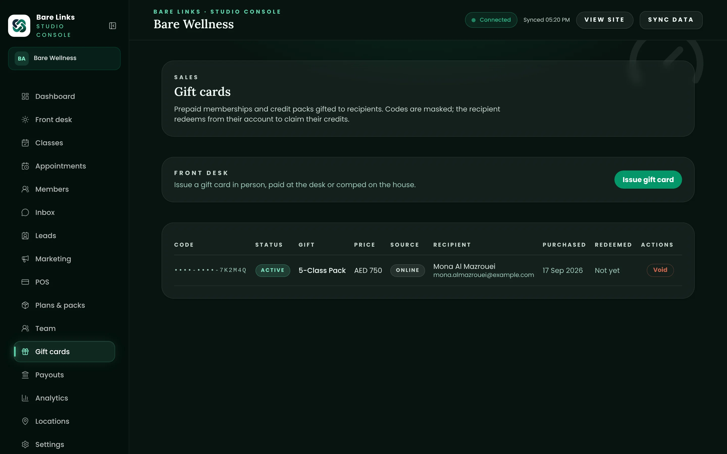This screenshot has height=454, width=727.
Task: Click the Bare Wellness page title
Action: 194,24
